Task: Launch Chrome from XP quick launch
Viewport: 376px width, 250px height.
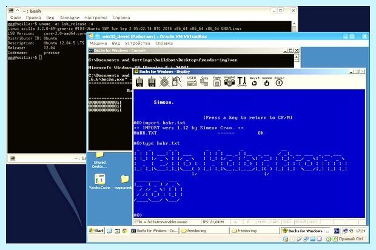Action: click(124, 231)
